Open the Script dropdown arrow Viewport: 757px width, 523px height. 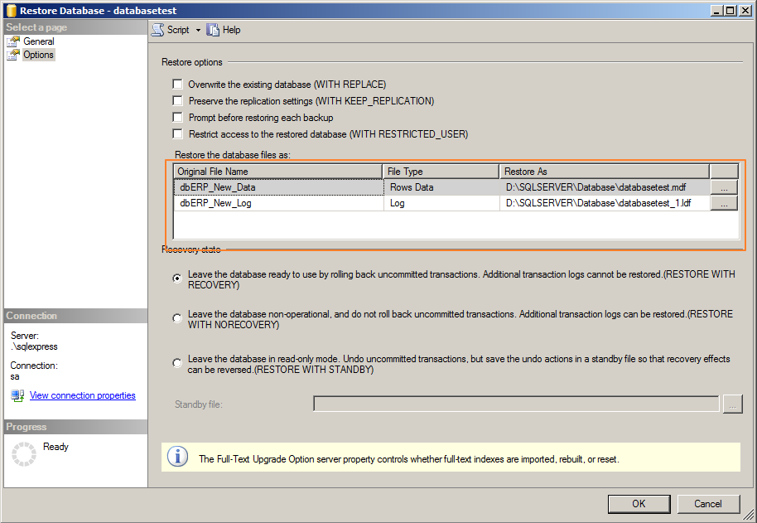(x=198, y=31)
